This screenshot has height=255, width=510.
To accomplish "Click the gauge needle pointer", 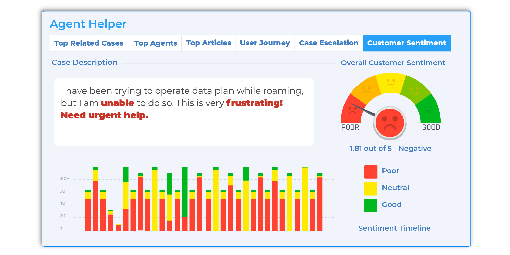I will click(x=362, y=109).
